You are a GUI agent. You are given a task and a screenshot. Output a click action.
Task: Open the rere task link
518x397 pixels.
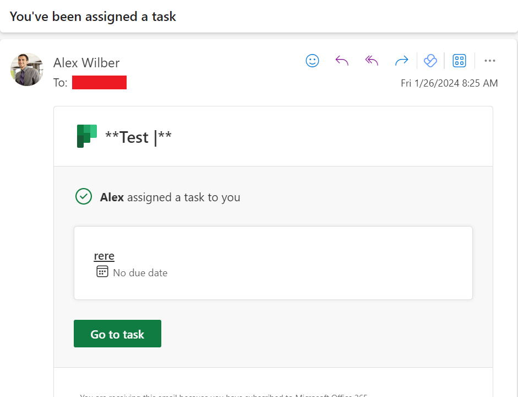click(x=104, y=256)
